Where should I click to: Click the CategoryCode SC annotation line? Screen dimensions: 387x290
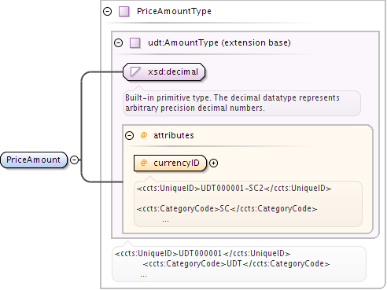click(x=227, y=208)
